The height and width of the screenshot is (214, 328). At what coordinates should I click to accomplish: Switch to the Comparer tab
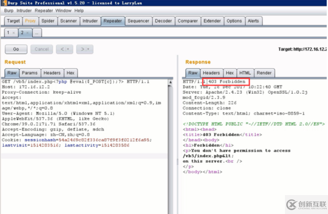188,21
